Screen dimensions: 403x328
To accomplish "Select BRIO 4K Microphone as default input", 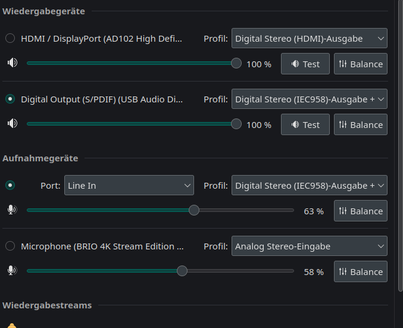I will click(x=10, y=246).
